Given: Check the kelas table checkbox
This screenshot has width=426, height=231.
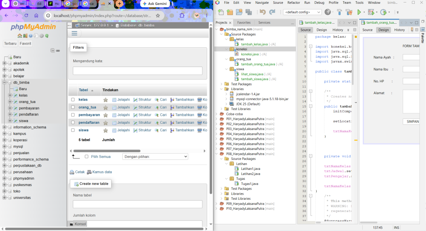Looking at the screenshot, I should 73,100.
